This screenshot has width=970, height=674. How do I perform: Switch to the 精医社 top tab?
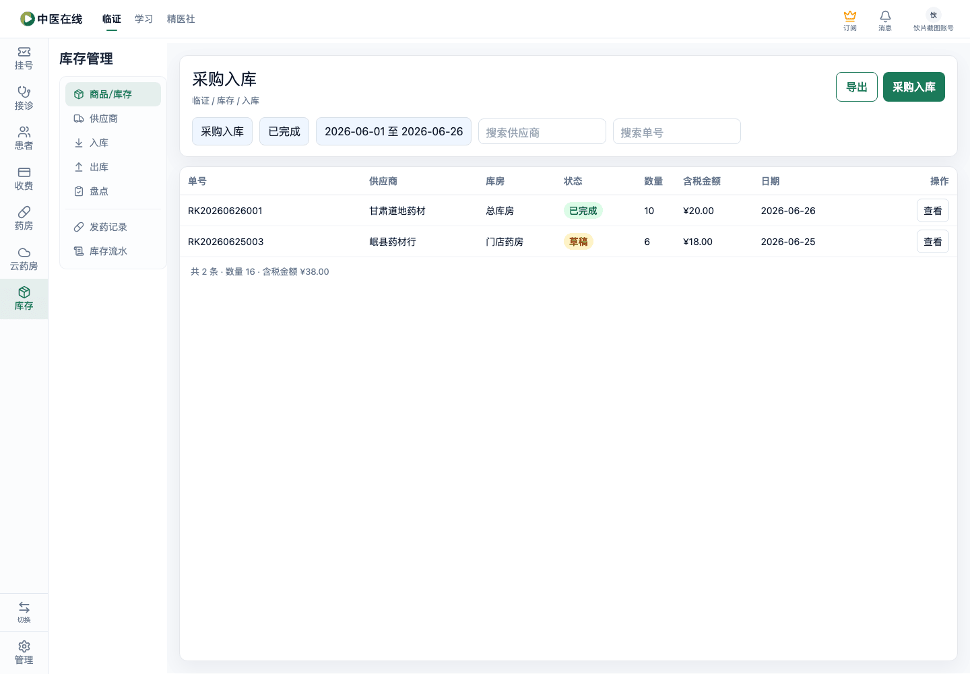coord(181,19)
